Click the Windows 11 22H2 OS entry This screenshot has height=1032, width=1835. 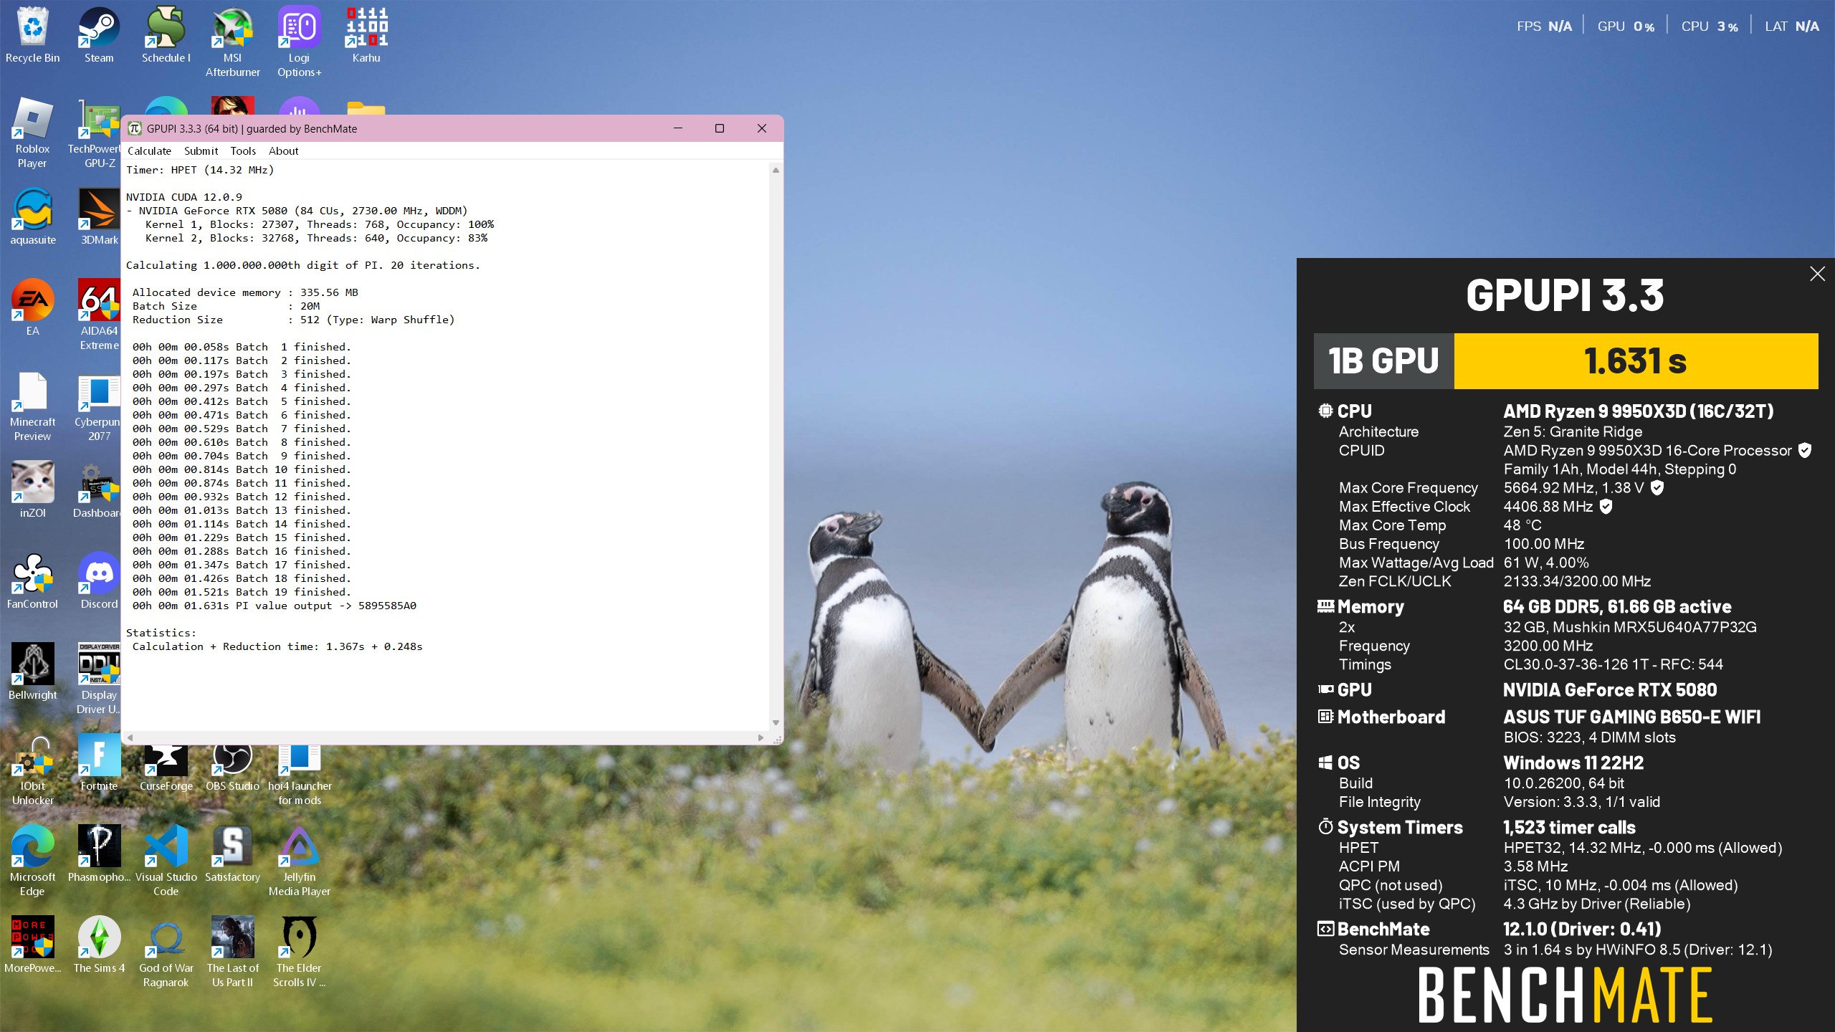1573,763
